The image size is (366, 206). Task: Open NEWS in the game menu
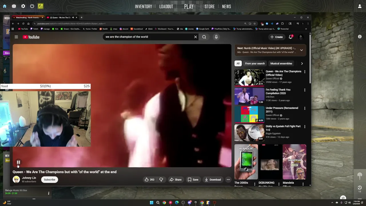(226, 7)
